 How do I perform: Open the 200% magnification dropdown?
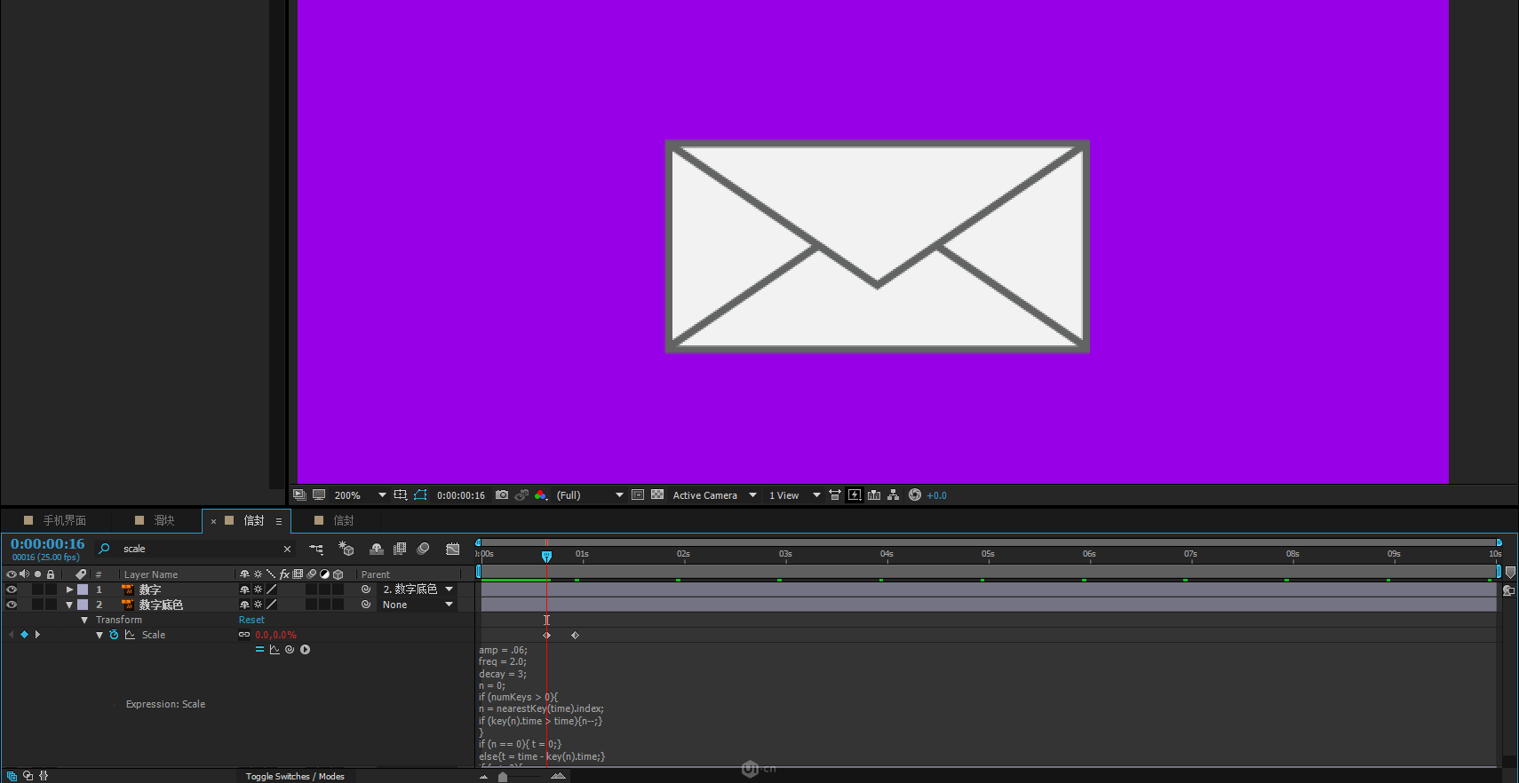(x=382, y=495)
